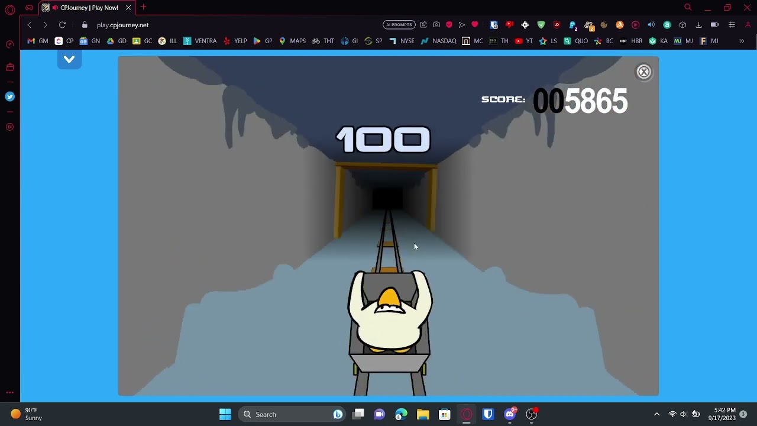The width and height of the screenshot is (757, 426).
Task: Take a snapshot with the camera icon
Action: pyautogui.click(x=436, y=25)
